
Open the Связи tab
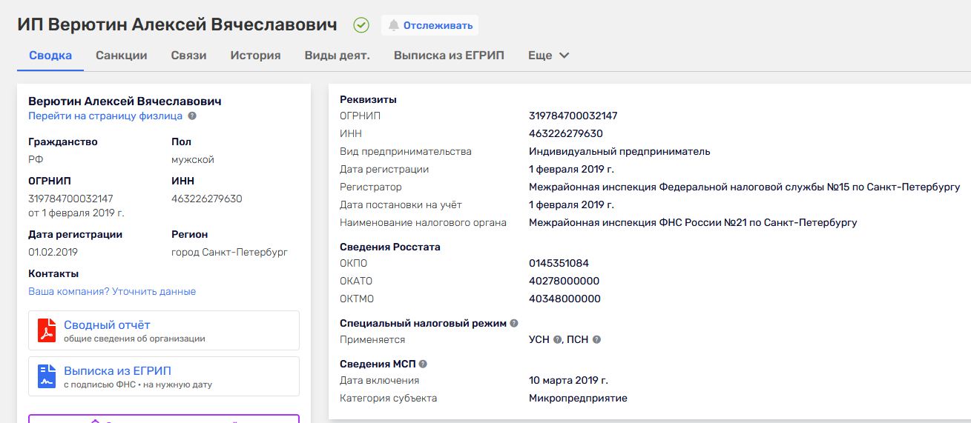pos(188,56)
